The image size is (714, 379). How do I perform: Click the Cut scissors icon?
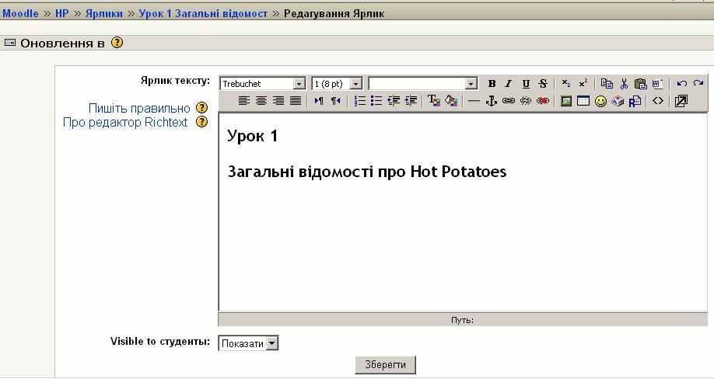coord(624,84)
